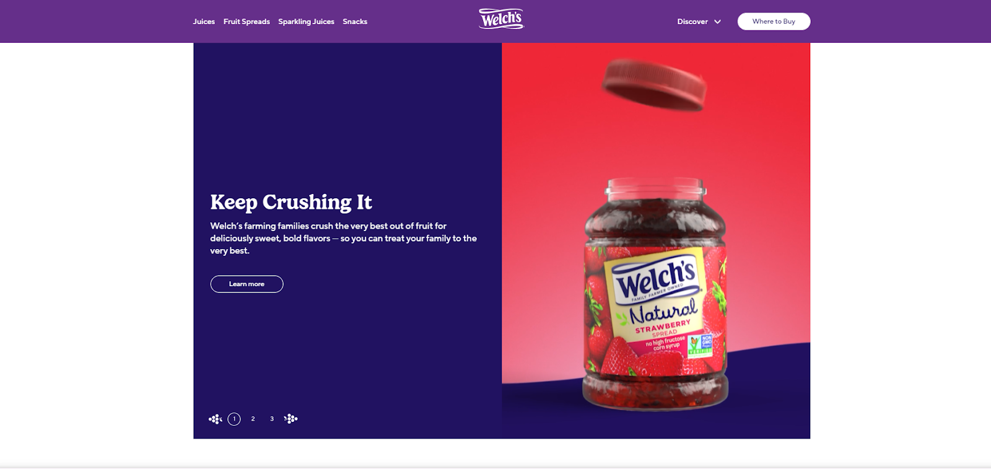Click the strawberry spread jar image
Screen dimensions: 991x469
pyautogui.click(x=655, y=294)
